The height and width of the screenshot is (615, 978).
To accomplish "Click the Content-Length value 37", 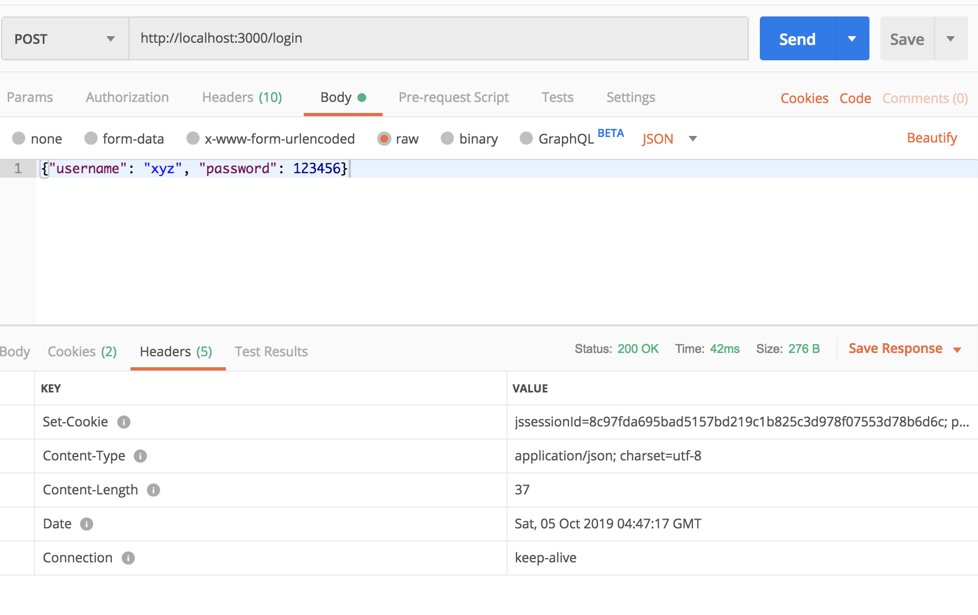I will tap(522, 490).
